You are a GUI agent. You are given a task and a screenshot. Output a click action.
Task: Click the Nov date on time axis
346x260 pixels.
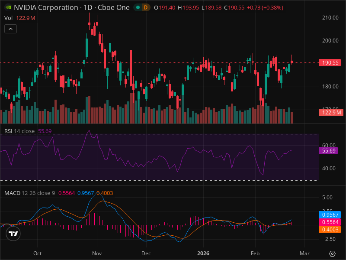coord(97,253)
